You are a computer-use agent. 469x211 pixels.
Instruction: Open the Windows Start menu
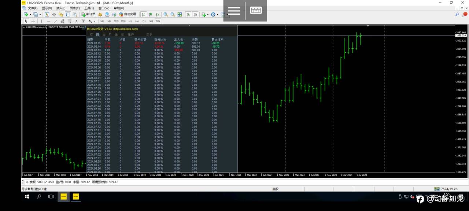tap(27, 197)
